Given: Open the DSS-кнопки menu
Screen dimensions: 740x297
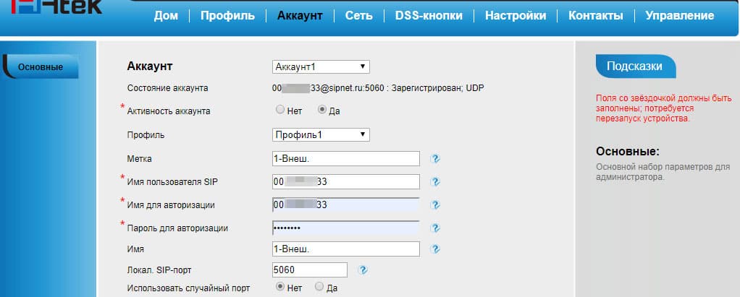Looking at the screenshot, I should pos(429,15).
